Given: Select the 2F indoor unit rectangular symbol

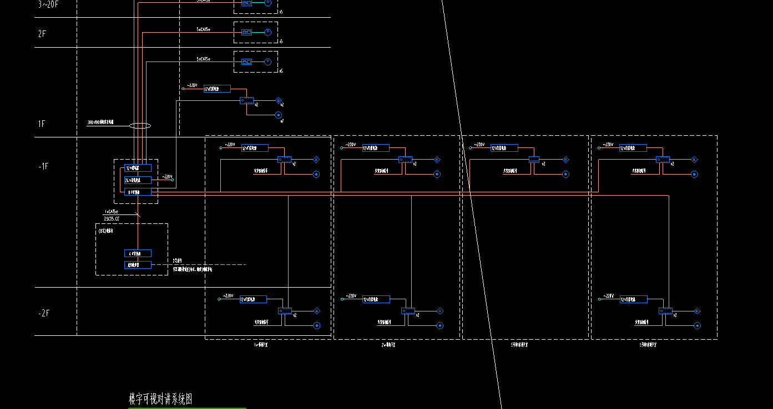Looking at the screenshot, I should click(246, 32).
